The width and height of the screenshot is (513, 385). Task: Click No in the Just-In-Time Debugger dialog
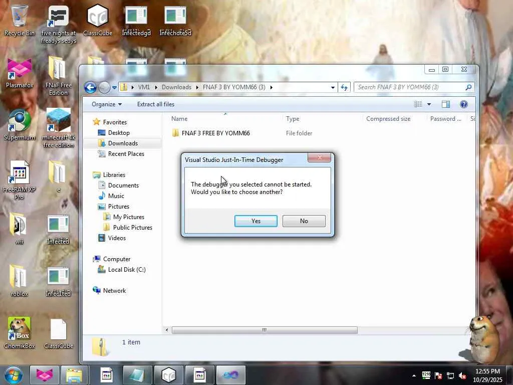pos(304,221)
